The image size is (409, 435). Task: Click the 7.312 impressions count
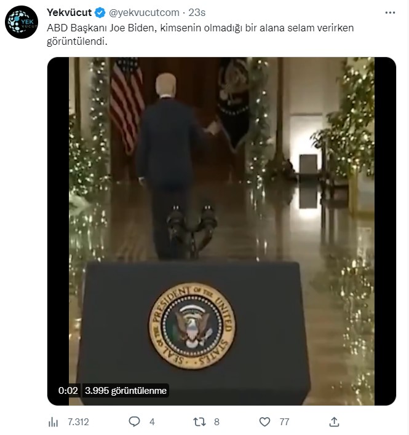[78, 422]
